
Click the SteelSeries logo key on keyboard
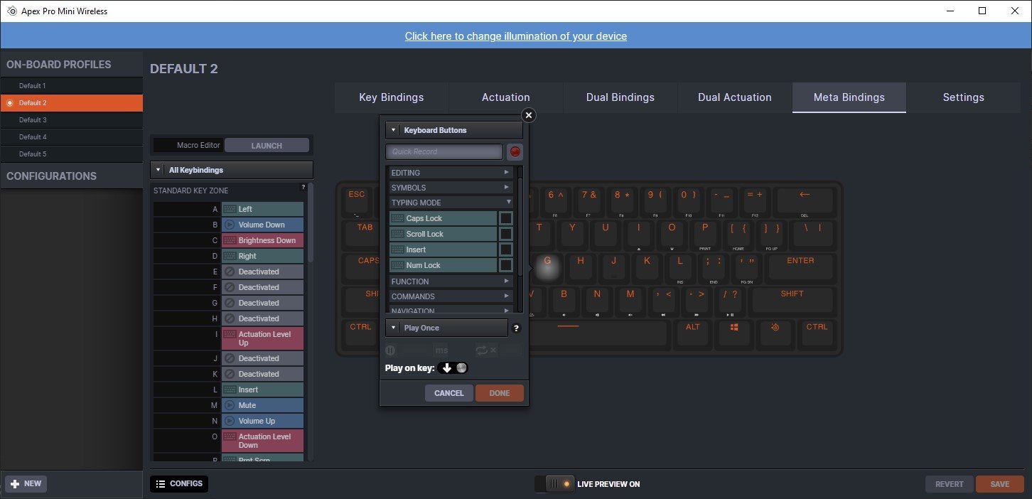tap(775, 327)
